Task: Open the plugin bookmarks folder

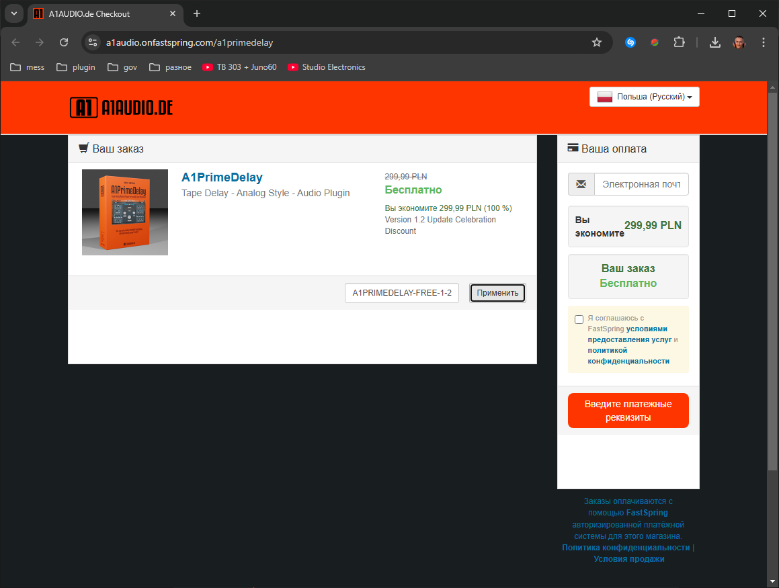Action: [75, 67]
